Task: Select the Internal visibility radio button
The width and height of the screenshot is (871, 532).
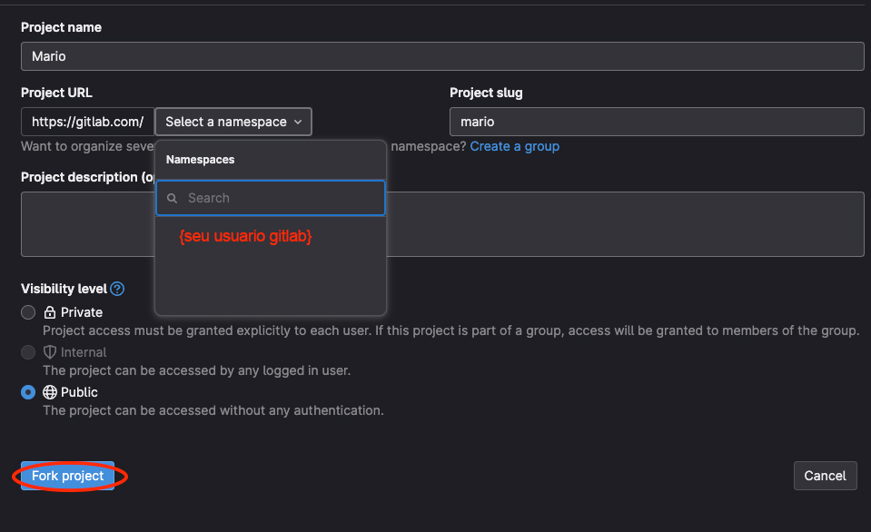Action: (28, 352)
